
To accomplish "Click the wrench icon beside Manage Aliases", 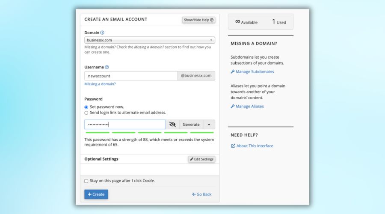I will tap(233, 106).
